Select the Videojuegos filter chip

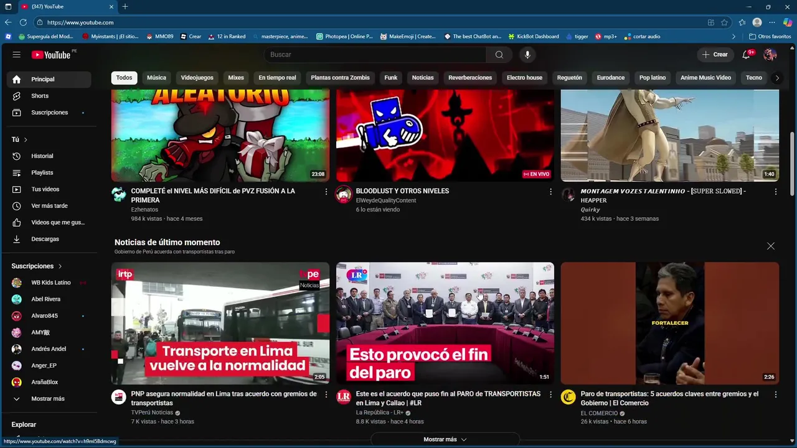click(197, 78)
